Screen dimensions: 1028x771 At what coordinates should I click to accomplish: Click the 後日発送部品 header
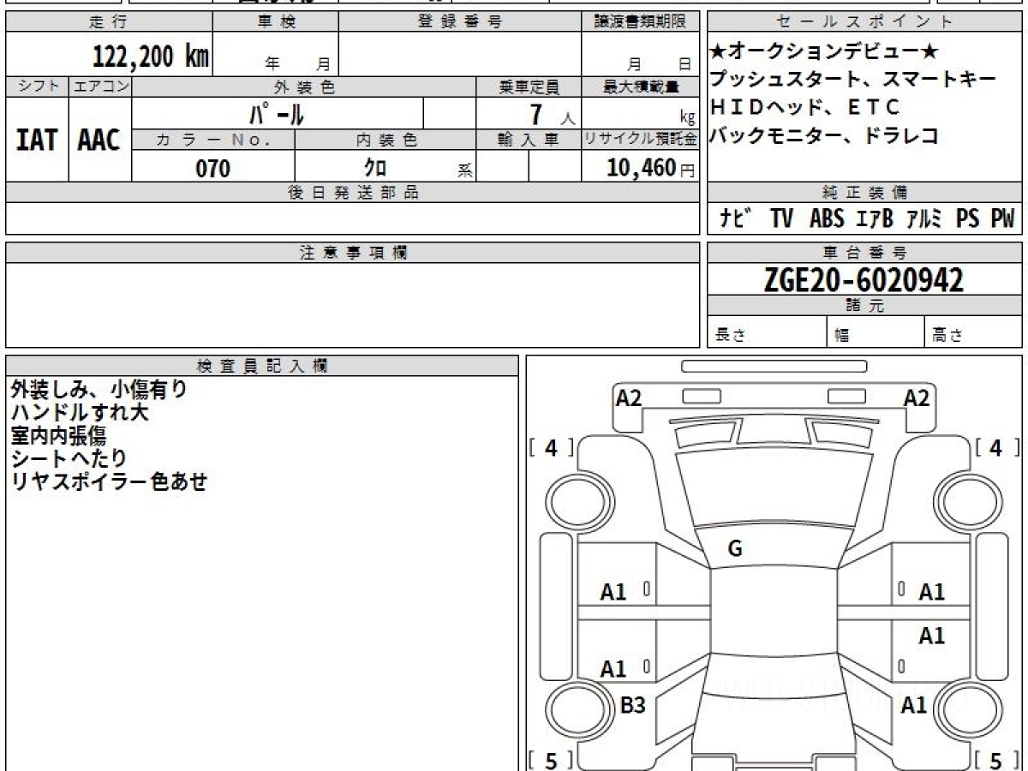pos(353,193)
